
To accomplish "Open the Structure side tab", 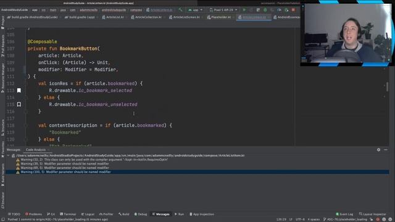I will tap(2, 127).
